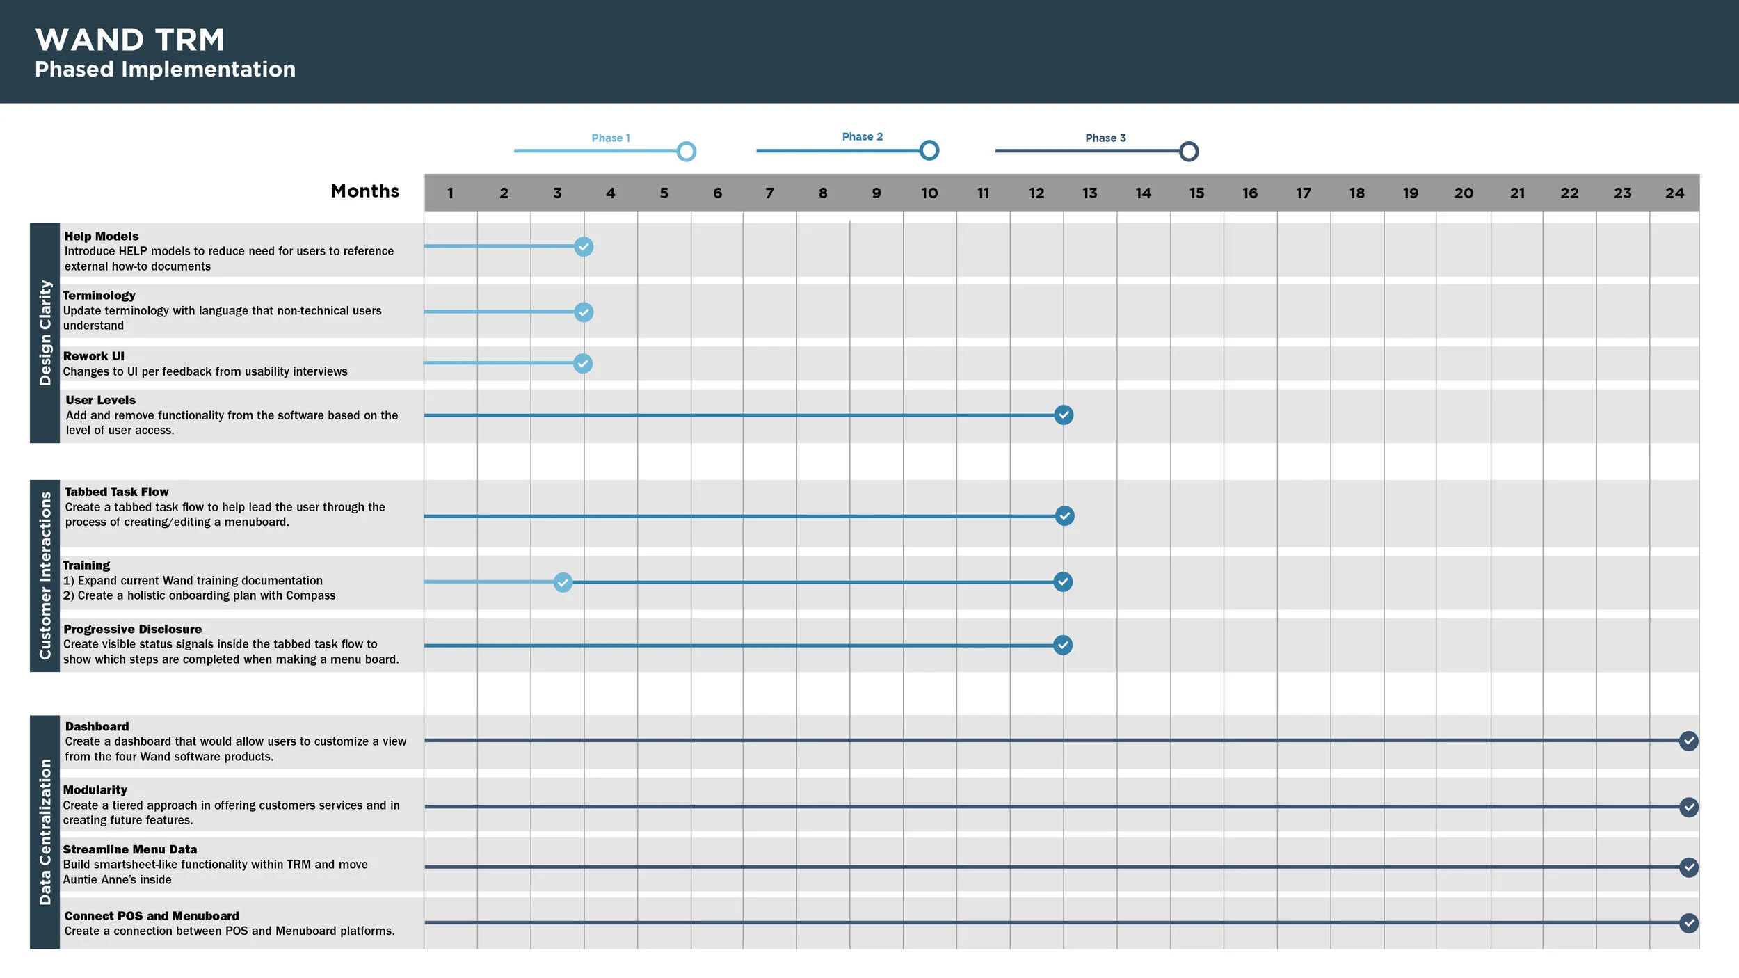The image size is (1739, 978).
Task: Click the Streamline Menu Data checkmark
Action: (1688, 867)
